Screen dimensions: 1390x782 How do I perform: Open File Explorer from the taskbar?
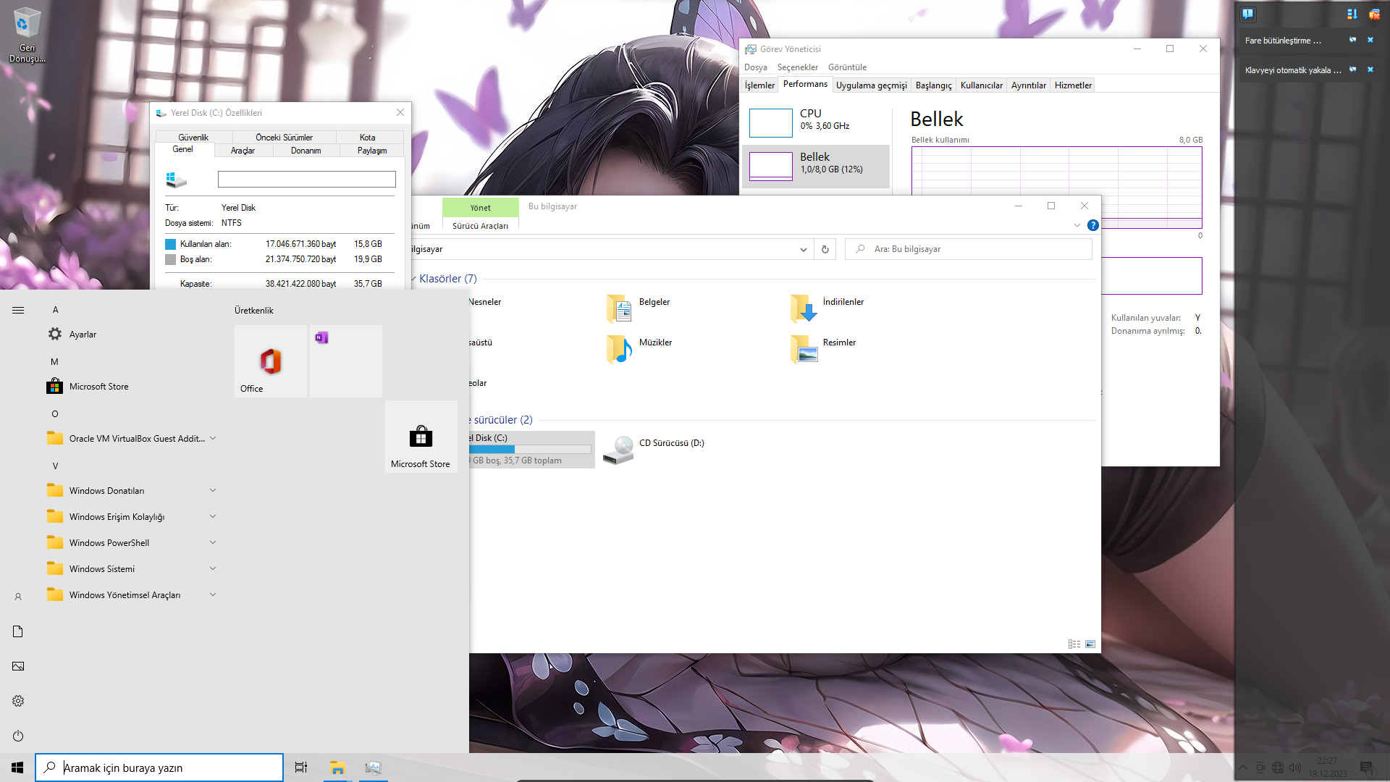tap(337, 768)
